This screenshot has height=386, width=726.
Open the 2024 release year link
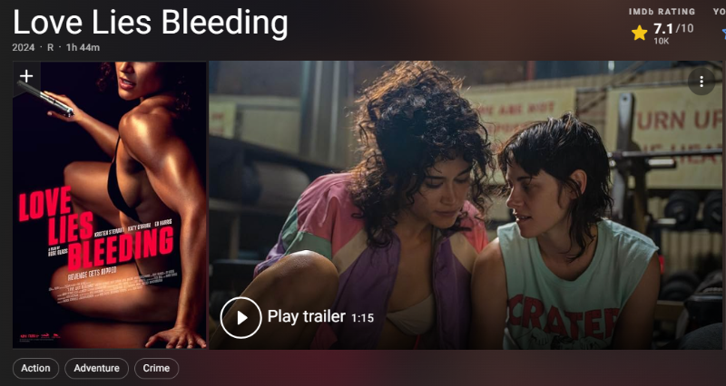[x=24, y=48]
